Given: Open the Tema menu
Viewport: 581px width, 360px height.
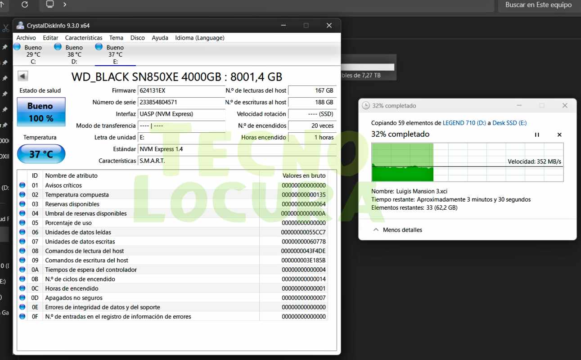Looking at the screenshot, I should coord(116,38).
